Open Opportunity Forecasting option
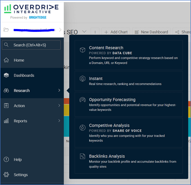The height and width of the screenshot is (185, 191). click(x=128, y=104)
